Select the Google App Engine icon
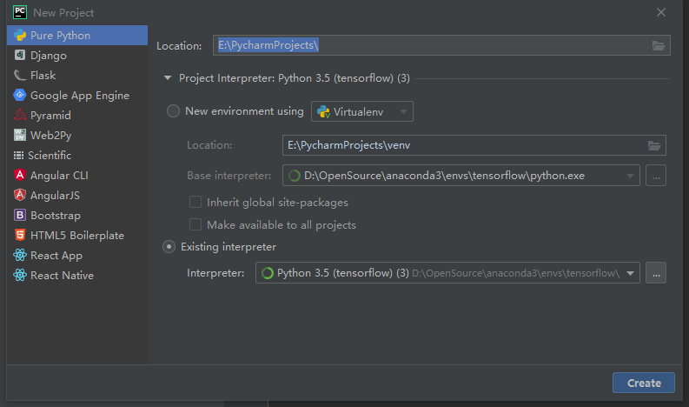This screenshot has height=407, width=689. pos(20,95)
